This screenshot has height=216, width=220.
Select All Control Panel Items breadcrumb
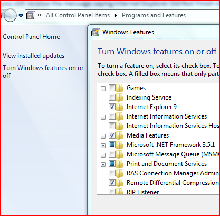click(78, 15)
